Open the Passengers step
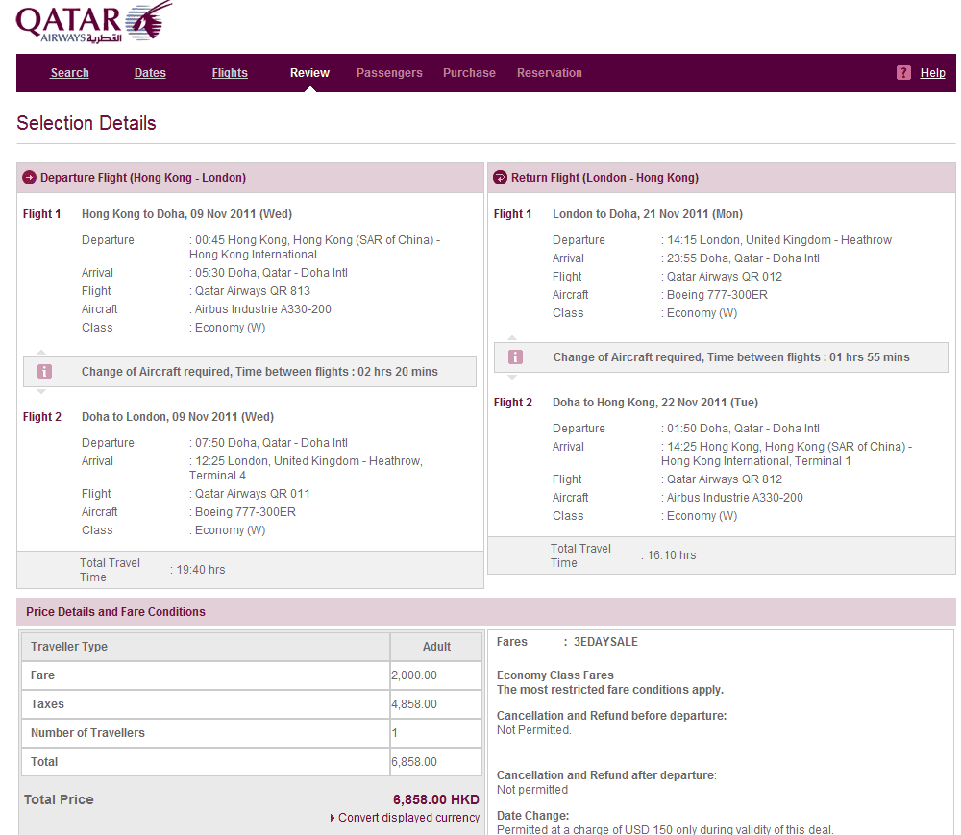The image size is (961, 835). point(389,73)
